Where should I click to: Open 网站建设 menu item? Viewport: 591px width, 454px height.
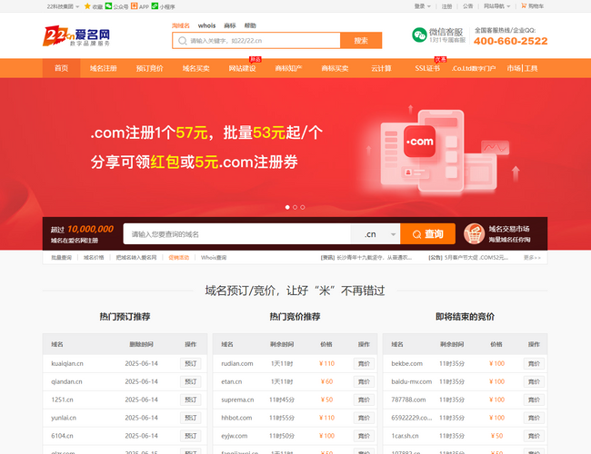tap(243, 68)
